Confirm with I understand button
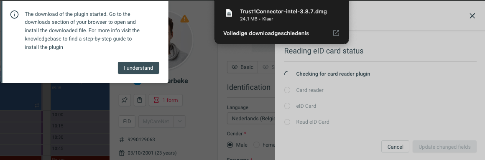 (138, 68)
